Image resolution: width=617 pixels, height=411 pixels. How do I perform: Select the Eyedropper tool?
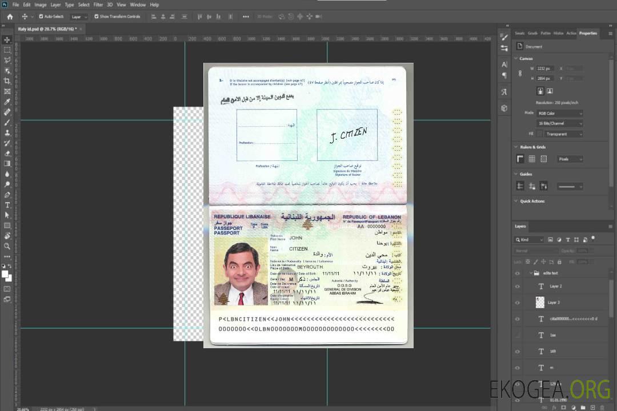pos(7,102)
